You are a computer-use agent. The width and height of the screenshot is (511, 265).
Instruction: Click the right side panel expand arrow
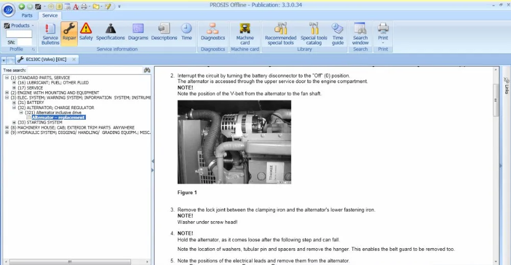pyautogui.click(x=501, y=166)
